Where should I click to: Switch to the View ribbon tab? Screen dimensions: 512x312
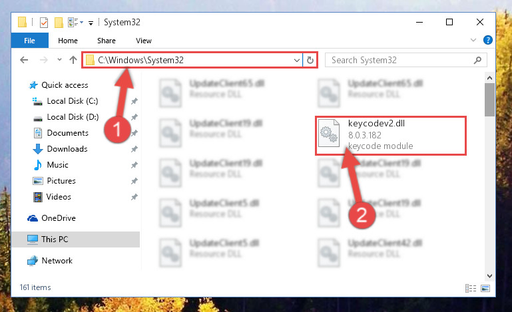pyautogui.click(x=144, y=41)
